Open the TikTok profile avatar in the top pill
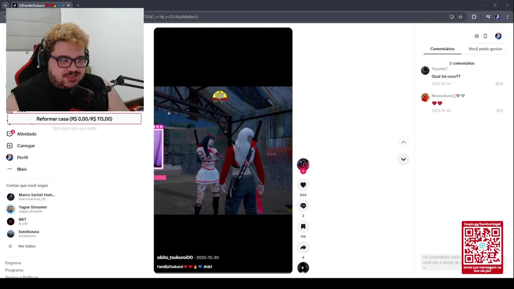The image size is (514, 289). pyautogui.click(x=498, y=36)
